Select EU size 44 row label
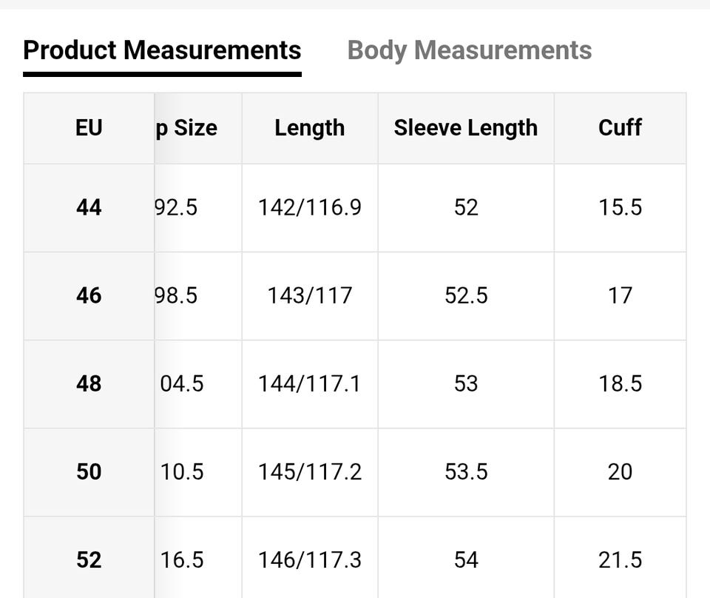Image resolution: width=710 pixels, height=598 pixels. click(x=89, y=208)
